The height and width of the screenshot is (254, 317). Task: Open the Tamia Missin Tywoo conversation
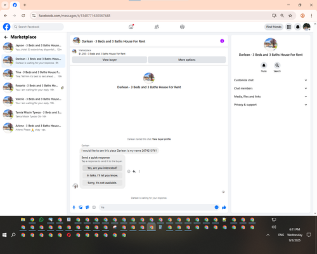(x=34, y=114)
